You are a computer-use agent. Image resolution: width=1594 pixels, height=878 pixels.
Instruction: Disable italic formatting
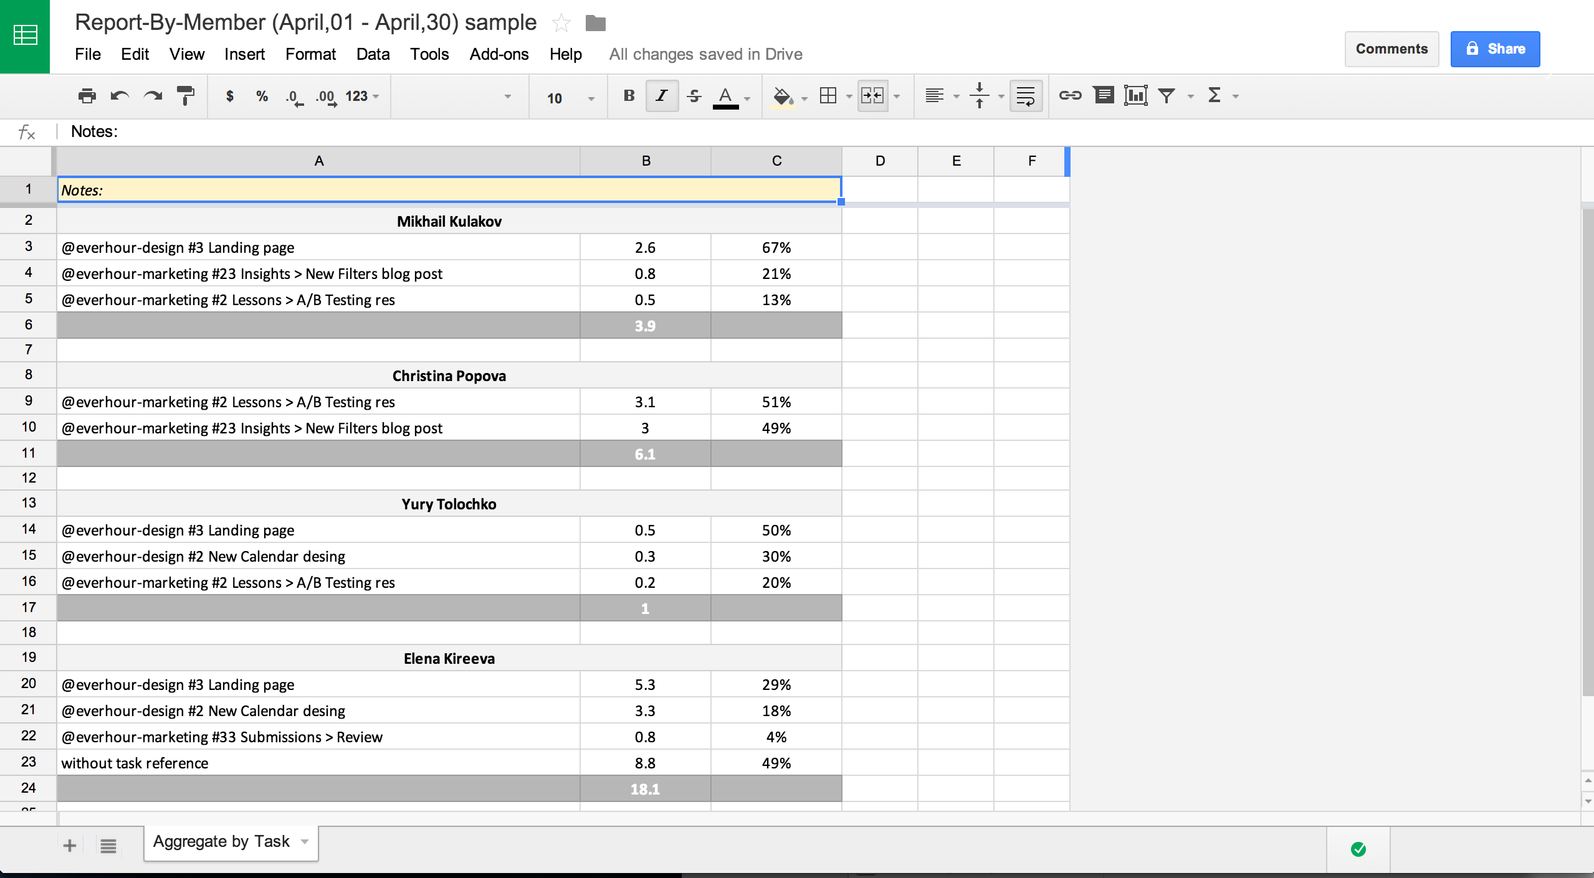(662, 96)
